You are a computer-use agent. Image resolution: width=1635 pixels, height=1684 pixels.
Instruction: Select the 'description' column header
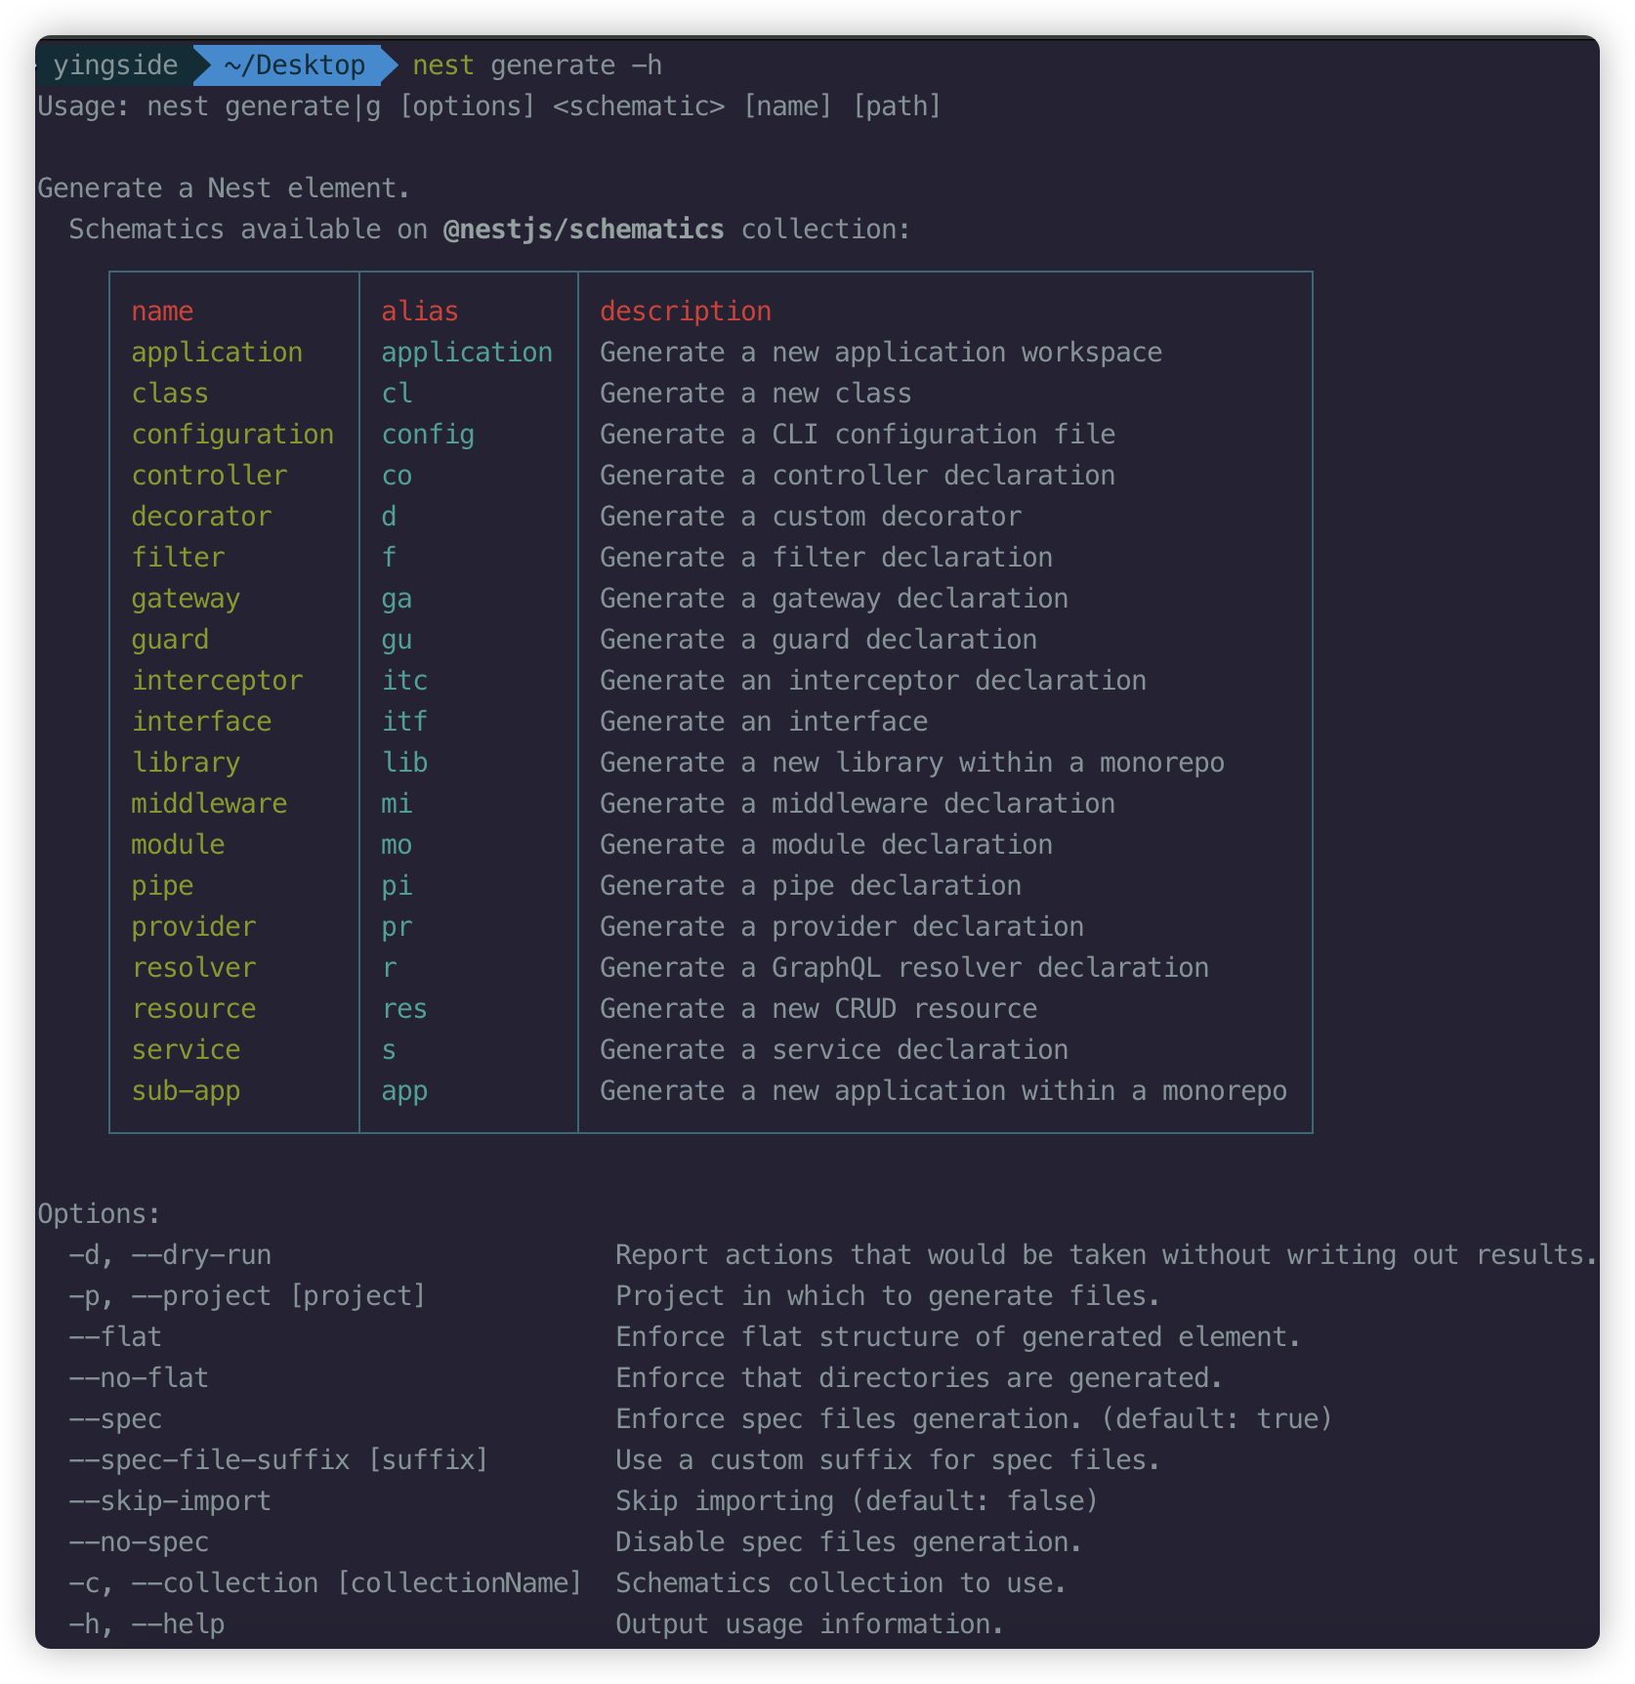686,312
